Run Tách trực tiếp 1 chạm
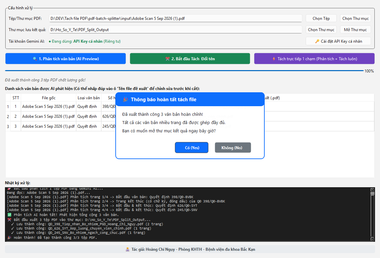 (x=314, y=59)
